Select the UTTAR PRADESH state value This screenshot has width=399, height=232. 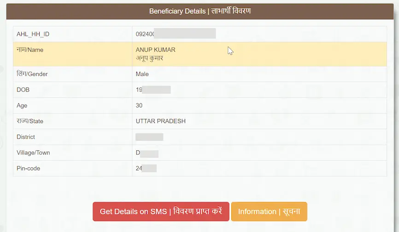160,121
